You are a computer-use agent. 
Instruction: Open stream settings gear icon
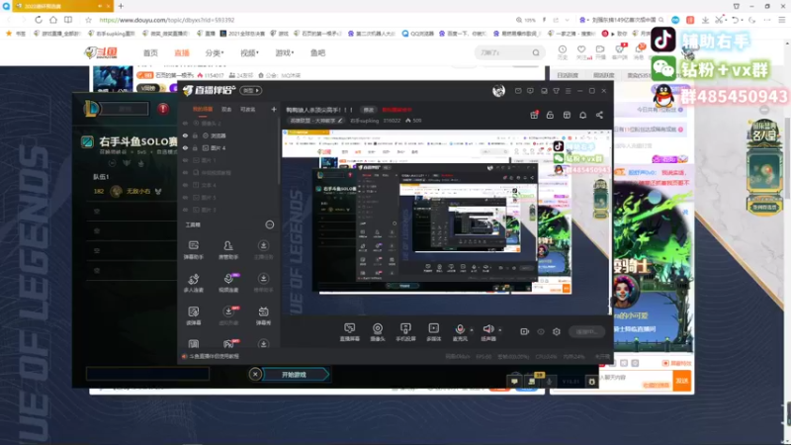point(557,331)
